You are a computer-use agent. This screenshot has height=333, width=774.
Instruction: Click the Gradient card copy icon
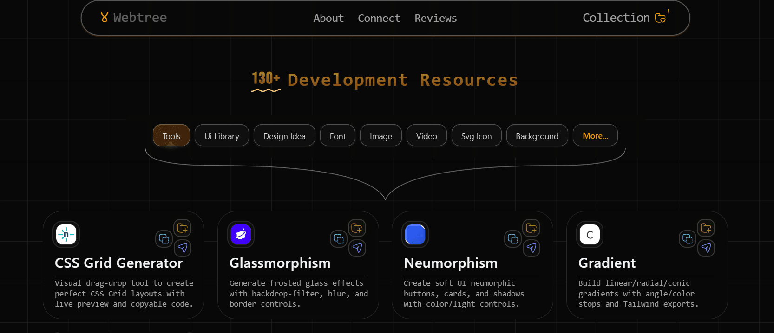(x=688, y=239)
